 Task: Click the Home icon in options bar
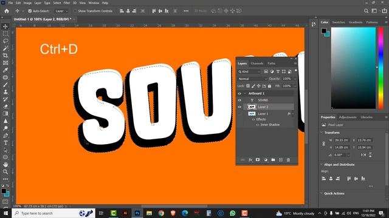pyautogui.click(x=7, y=11)
